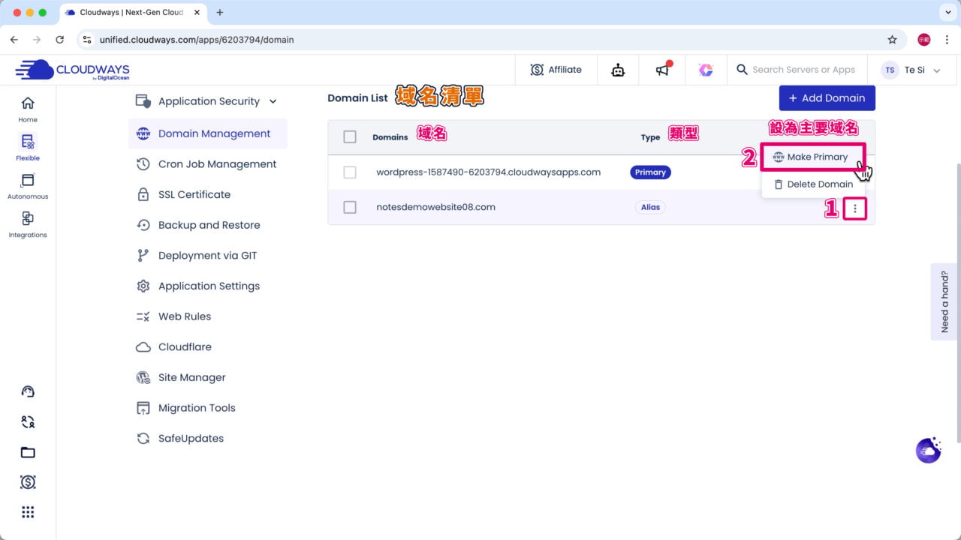Open SSL Certificate settings
The image size is (961, 540).
click(194, 194)
